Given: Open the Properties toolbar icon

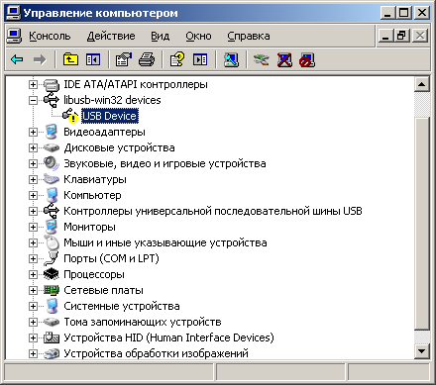Looking at the screenshot, I should [124, 59].
